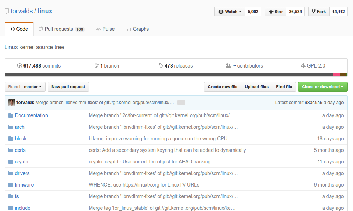This screenshot has height=211, width=353.
Task: Click torvalds author name in commit row
Action: point(25,102)
